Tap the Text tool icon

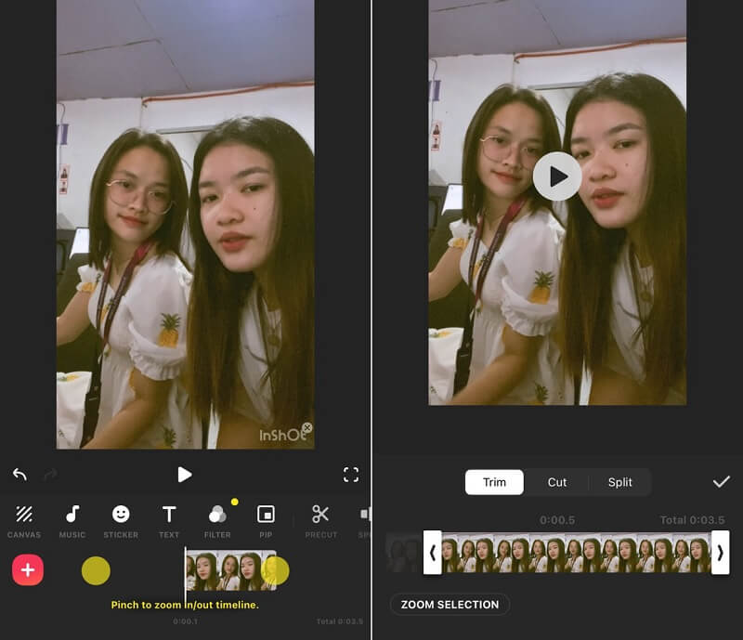[x=169, y=515]
